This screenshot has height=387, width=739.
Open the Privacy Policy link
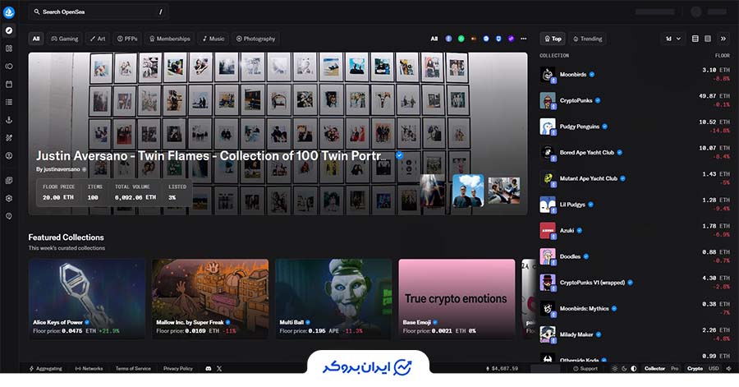(x=177, y=369)
